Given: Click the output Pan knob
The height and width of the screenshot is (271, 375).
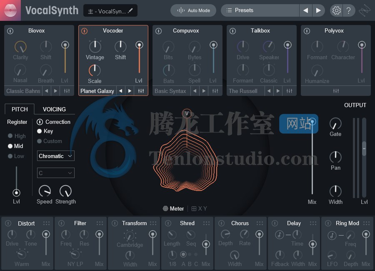Looking at the screenshot, I should point(335,157).
